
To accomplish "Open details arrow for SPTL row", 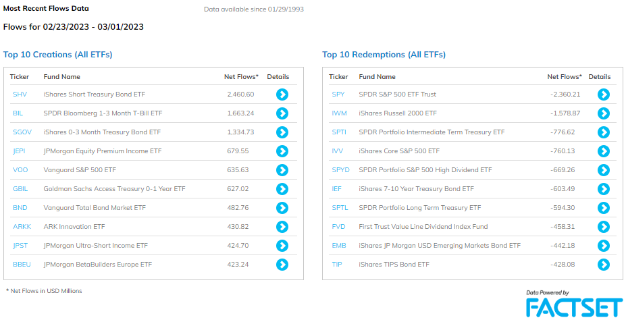I will click(603, 208).
